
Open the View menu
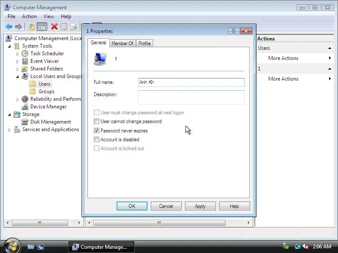tap(49, 16)
